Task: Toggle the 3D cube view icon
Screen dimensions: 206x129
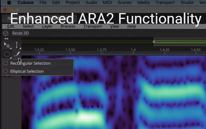Action: 6,33
